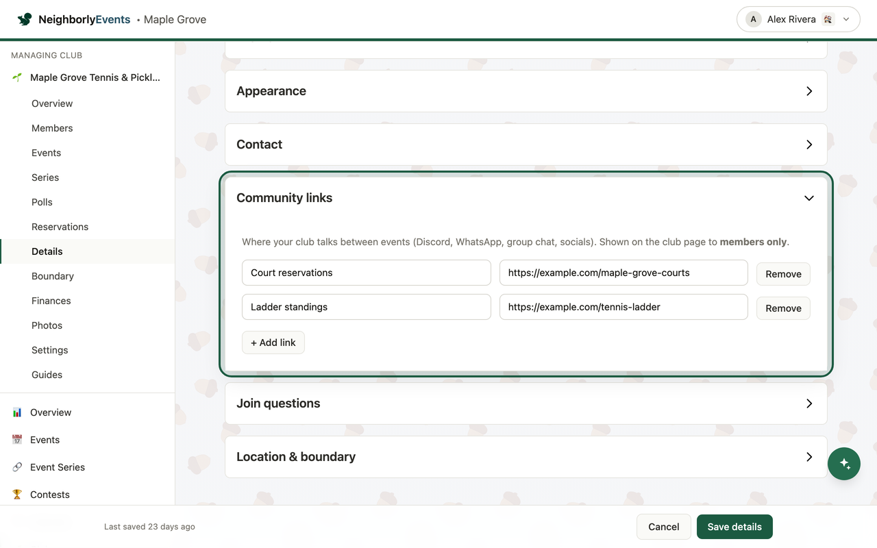Viewport: 877px width, 548px height.
Task: Expand the Appearance section
Action: pos(526,91)
